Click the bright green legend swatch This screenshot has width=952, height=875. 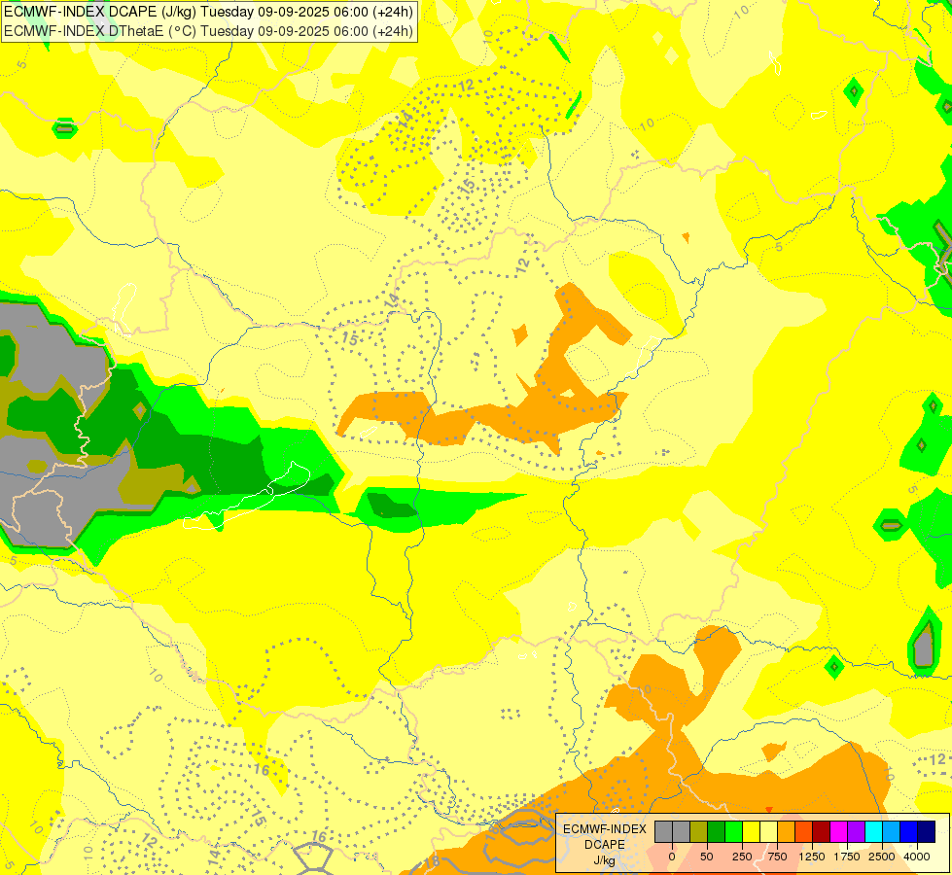click(x=733, y=831)
